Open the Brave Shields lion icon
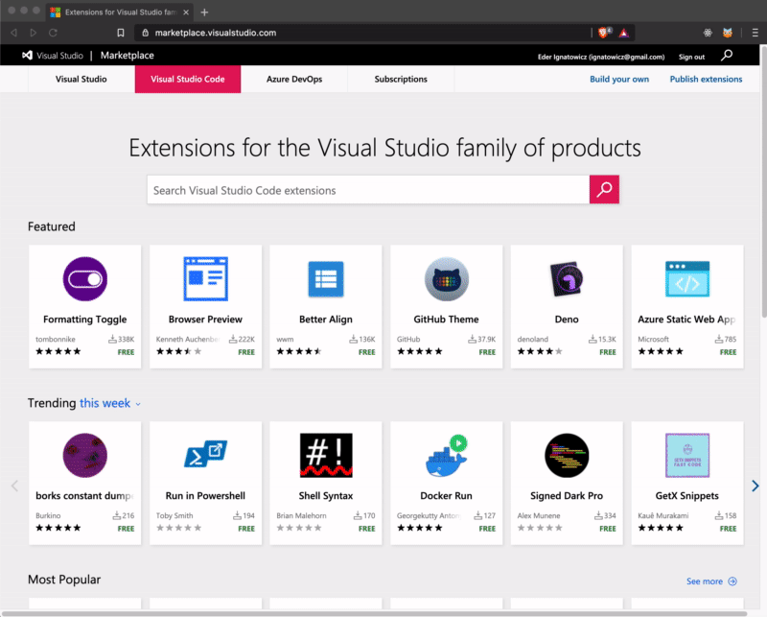The height and width of the screenshot is (617, 767). coord(605,33)
